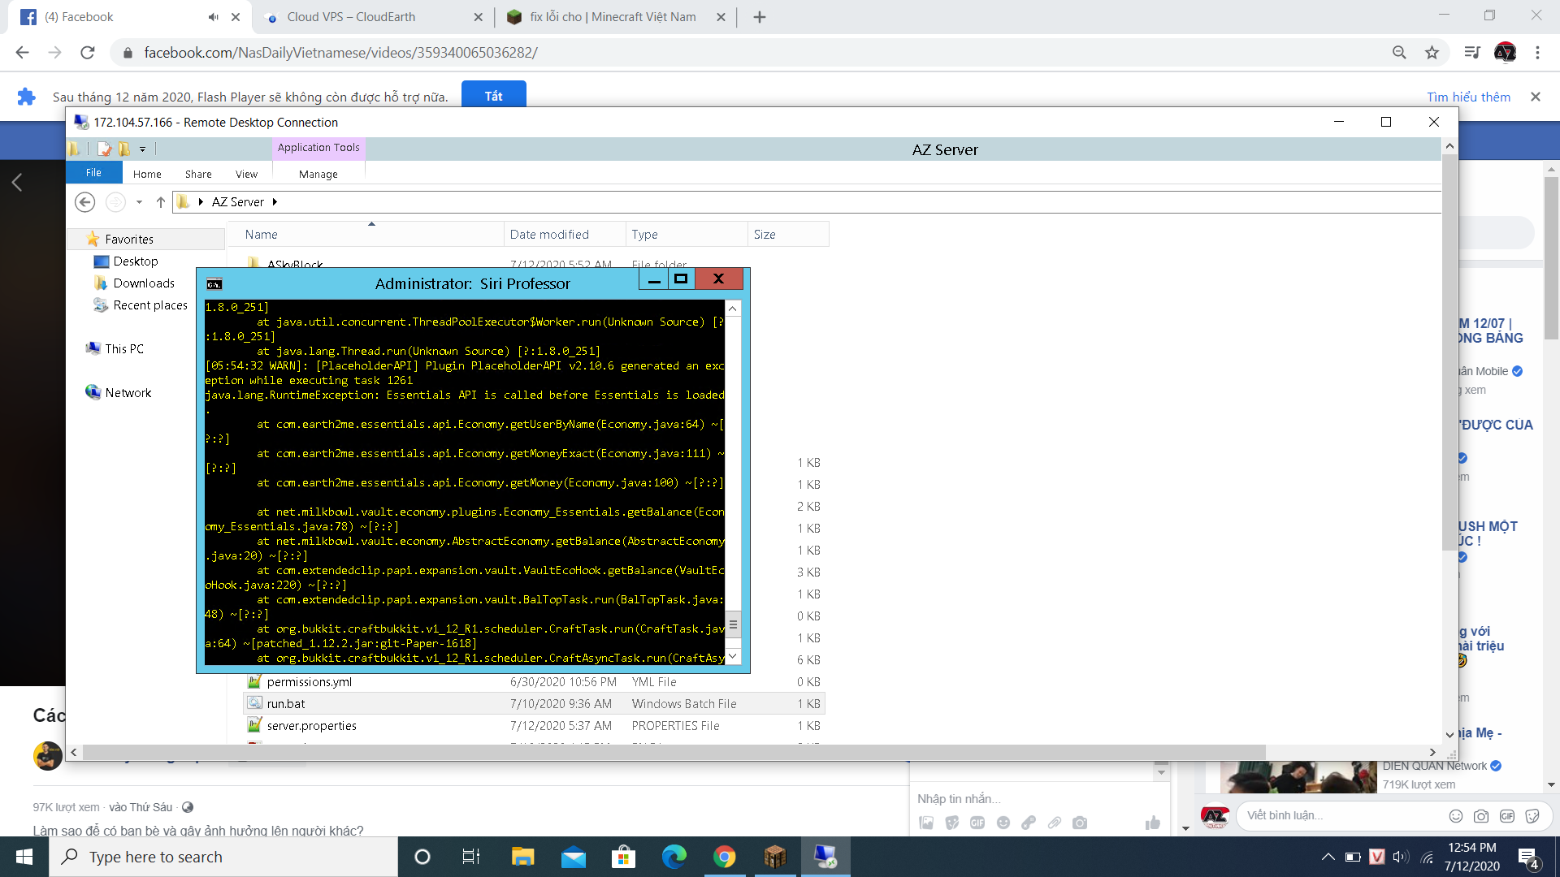The image size is (1560, 877).
Task: Sort files by Date modified column
Action: (549, 235)
